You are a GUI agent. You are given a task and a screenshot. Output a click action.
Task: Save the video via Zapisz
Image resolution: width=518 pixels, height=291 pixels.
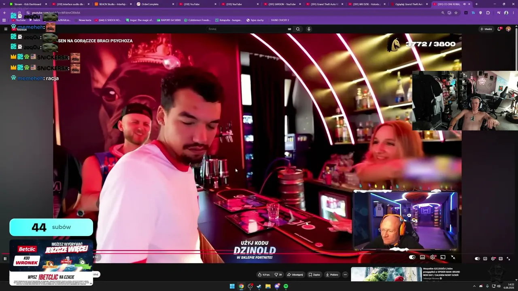click(314, 275)
